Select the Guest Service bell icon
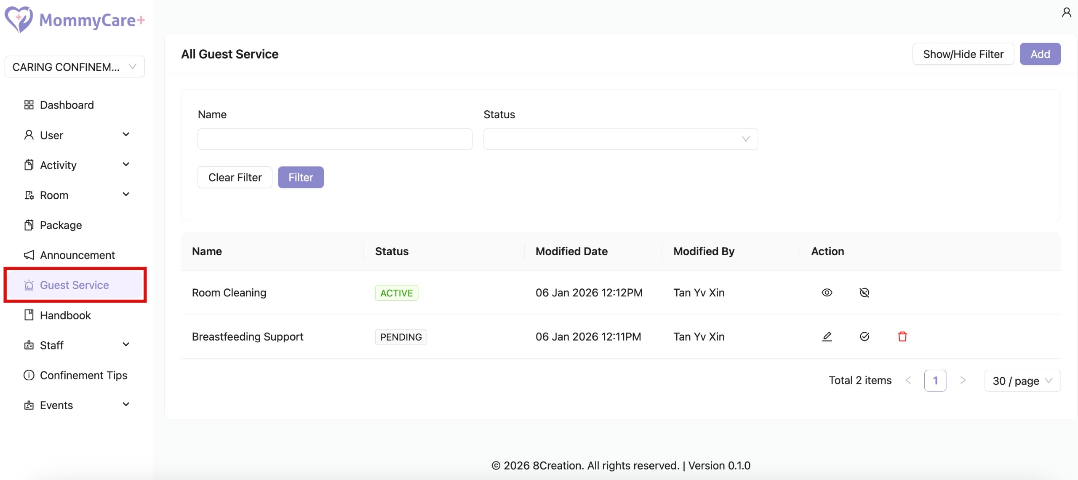Screen dimensions: 1078x480 [29, 285]
